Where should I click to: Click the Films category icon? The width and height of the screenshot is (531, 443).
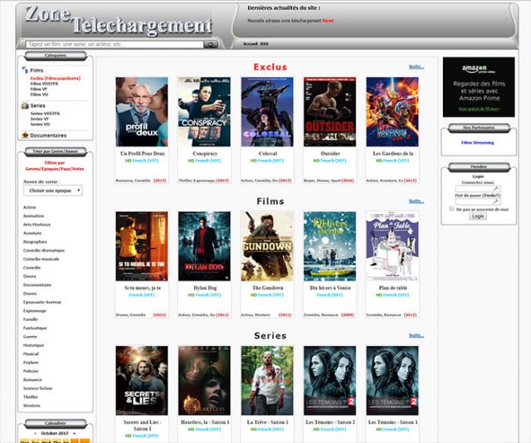(25, 70)
